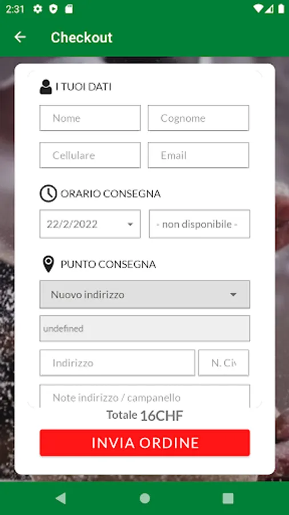Tap the back arrow in Checkout header
The height and width of the screenshot is (515, 289).
coord(20,37)
